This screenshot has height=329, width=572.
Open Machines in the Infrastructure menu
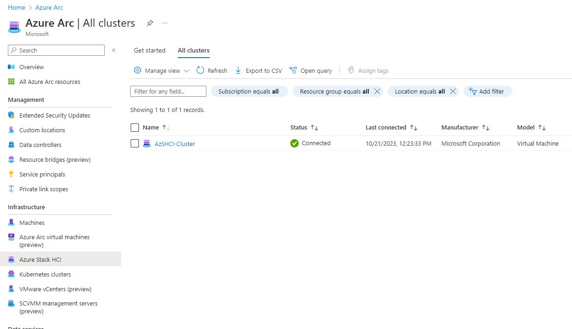pos(32,223)
